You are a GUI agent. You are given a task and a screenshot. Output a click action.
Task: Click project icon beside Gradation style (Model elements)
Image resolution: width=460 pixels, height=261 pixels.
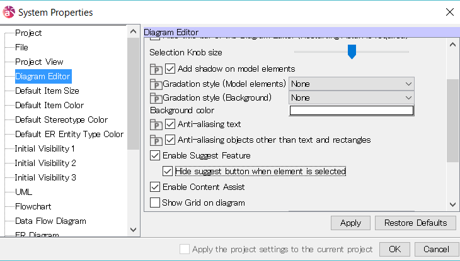coord(156,84)
